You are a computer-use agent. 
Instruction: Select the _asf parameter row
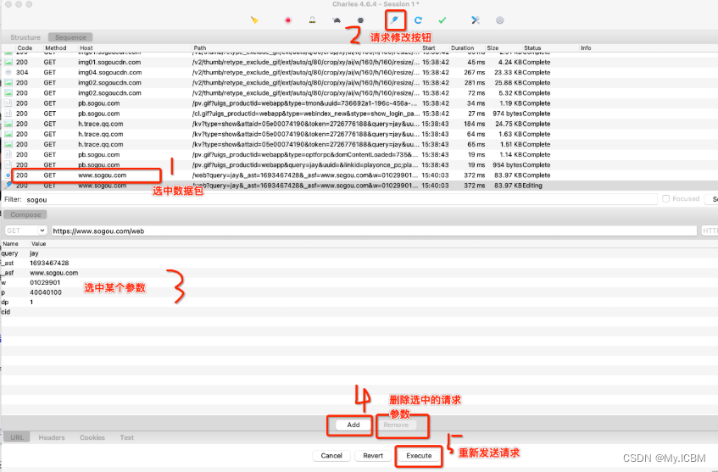359,273
